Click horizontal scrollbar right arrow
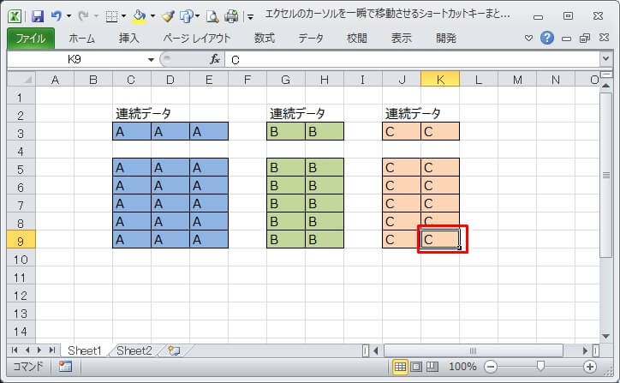 [x=585, y=350]
